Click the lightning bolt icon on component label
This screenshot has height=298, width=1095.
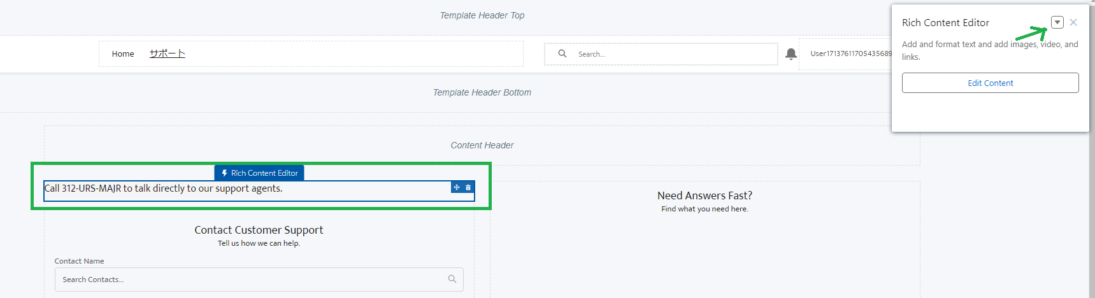(224, 173)
